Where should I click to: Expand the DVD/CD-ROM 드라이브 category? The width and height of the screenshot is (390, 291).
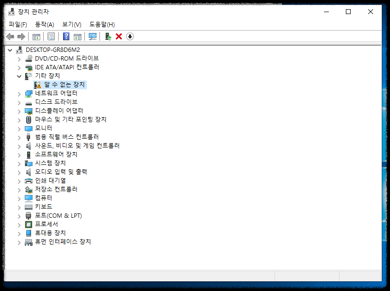coord(19,59)
